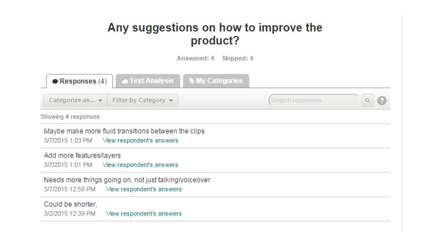Image resolution: width=446 pixels, height=251 pixels.
Task: Select the "Add more features/layers" response
Action: (x=82, y=156)
